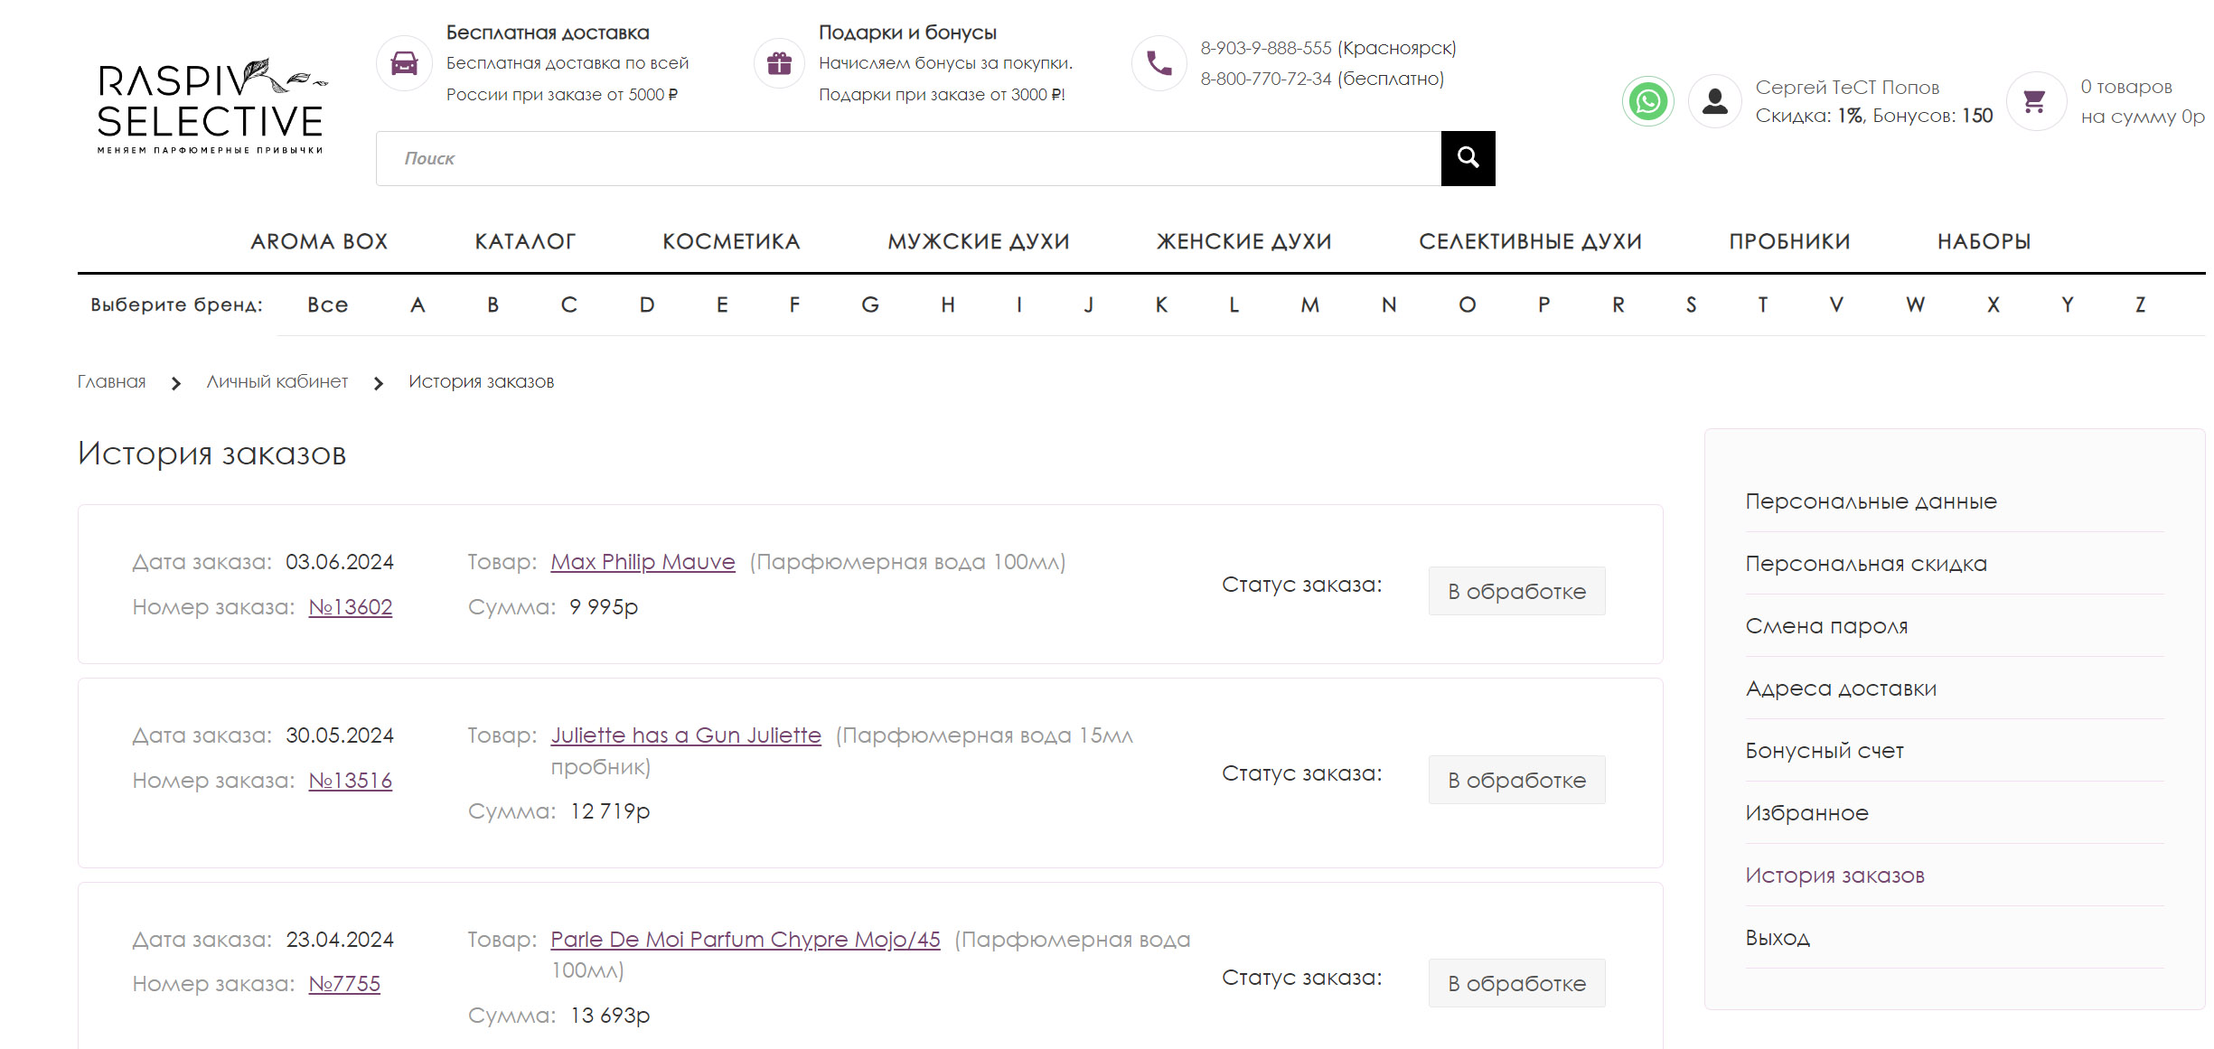Open the КОСМЕТИКА menu

click(x=731, y=241)
